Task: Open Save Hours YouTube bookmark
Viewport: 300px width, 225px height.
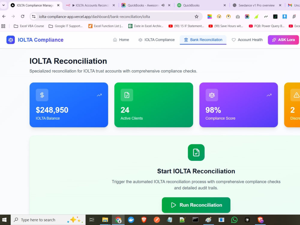Action: [226, 26]
